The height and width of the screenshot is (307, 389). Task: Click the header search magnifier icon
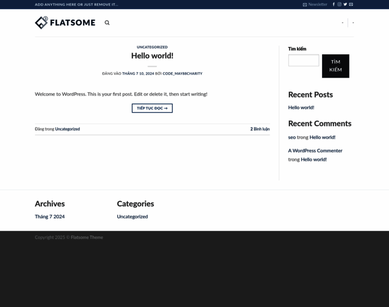[x=107, y=23]
